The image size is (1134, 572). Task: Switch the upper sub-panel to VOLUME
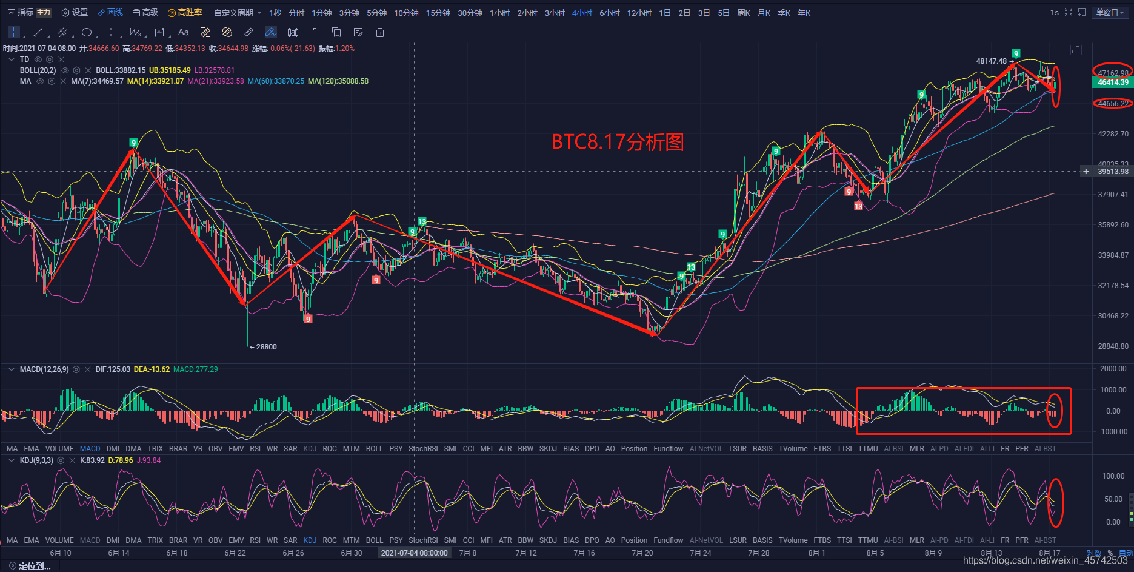[59, 449]
